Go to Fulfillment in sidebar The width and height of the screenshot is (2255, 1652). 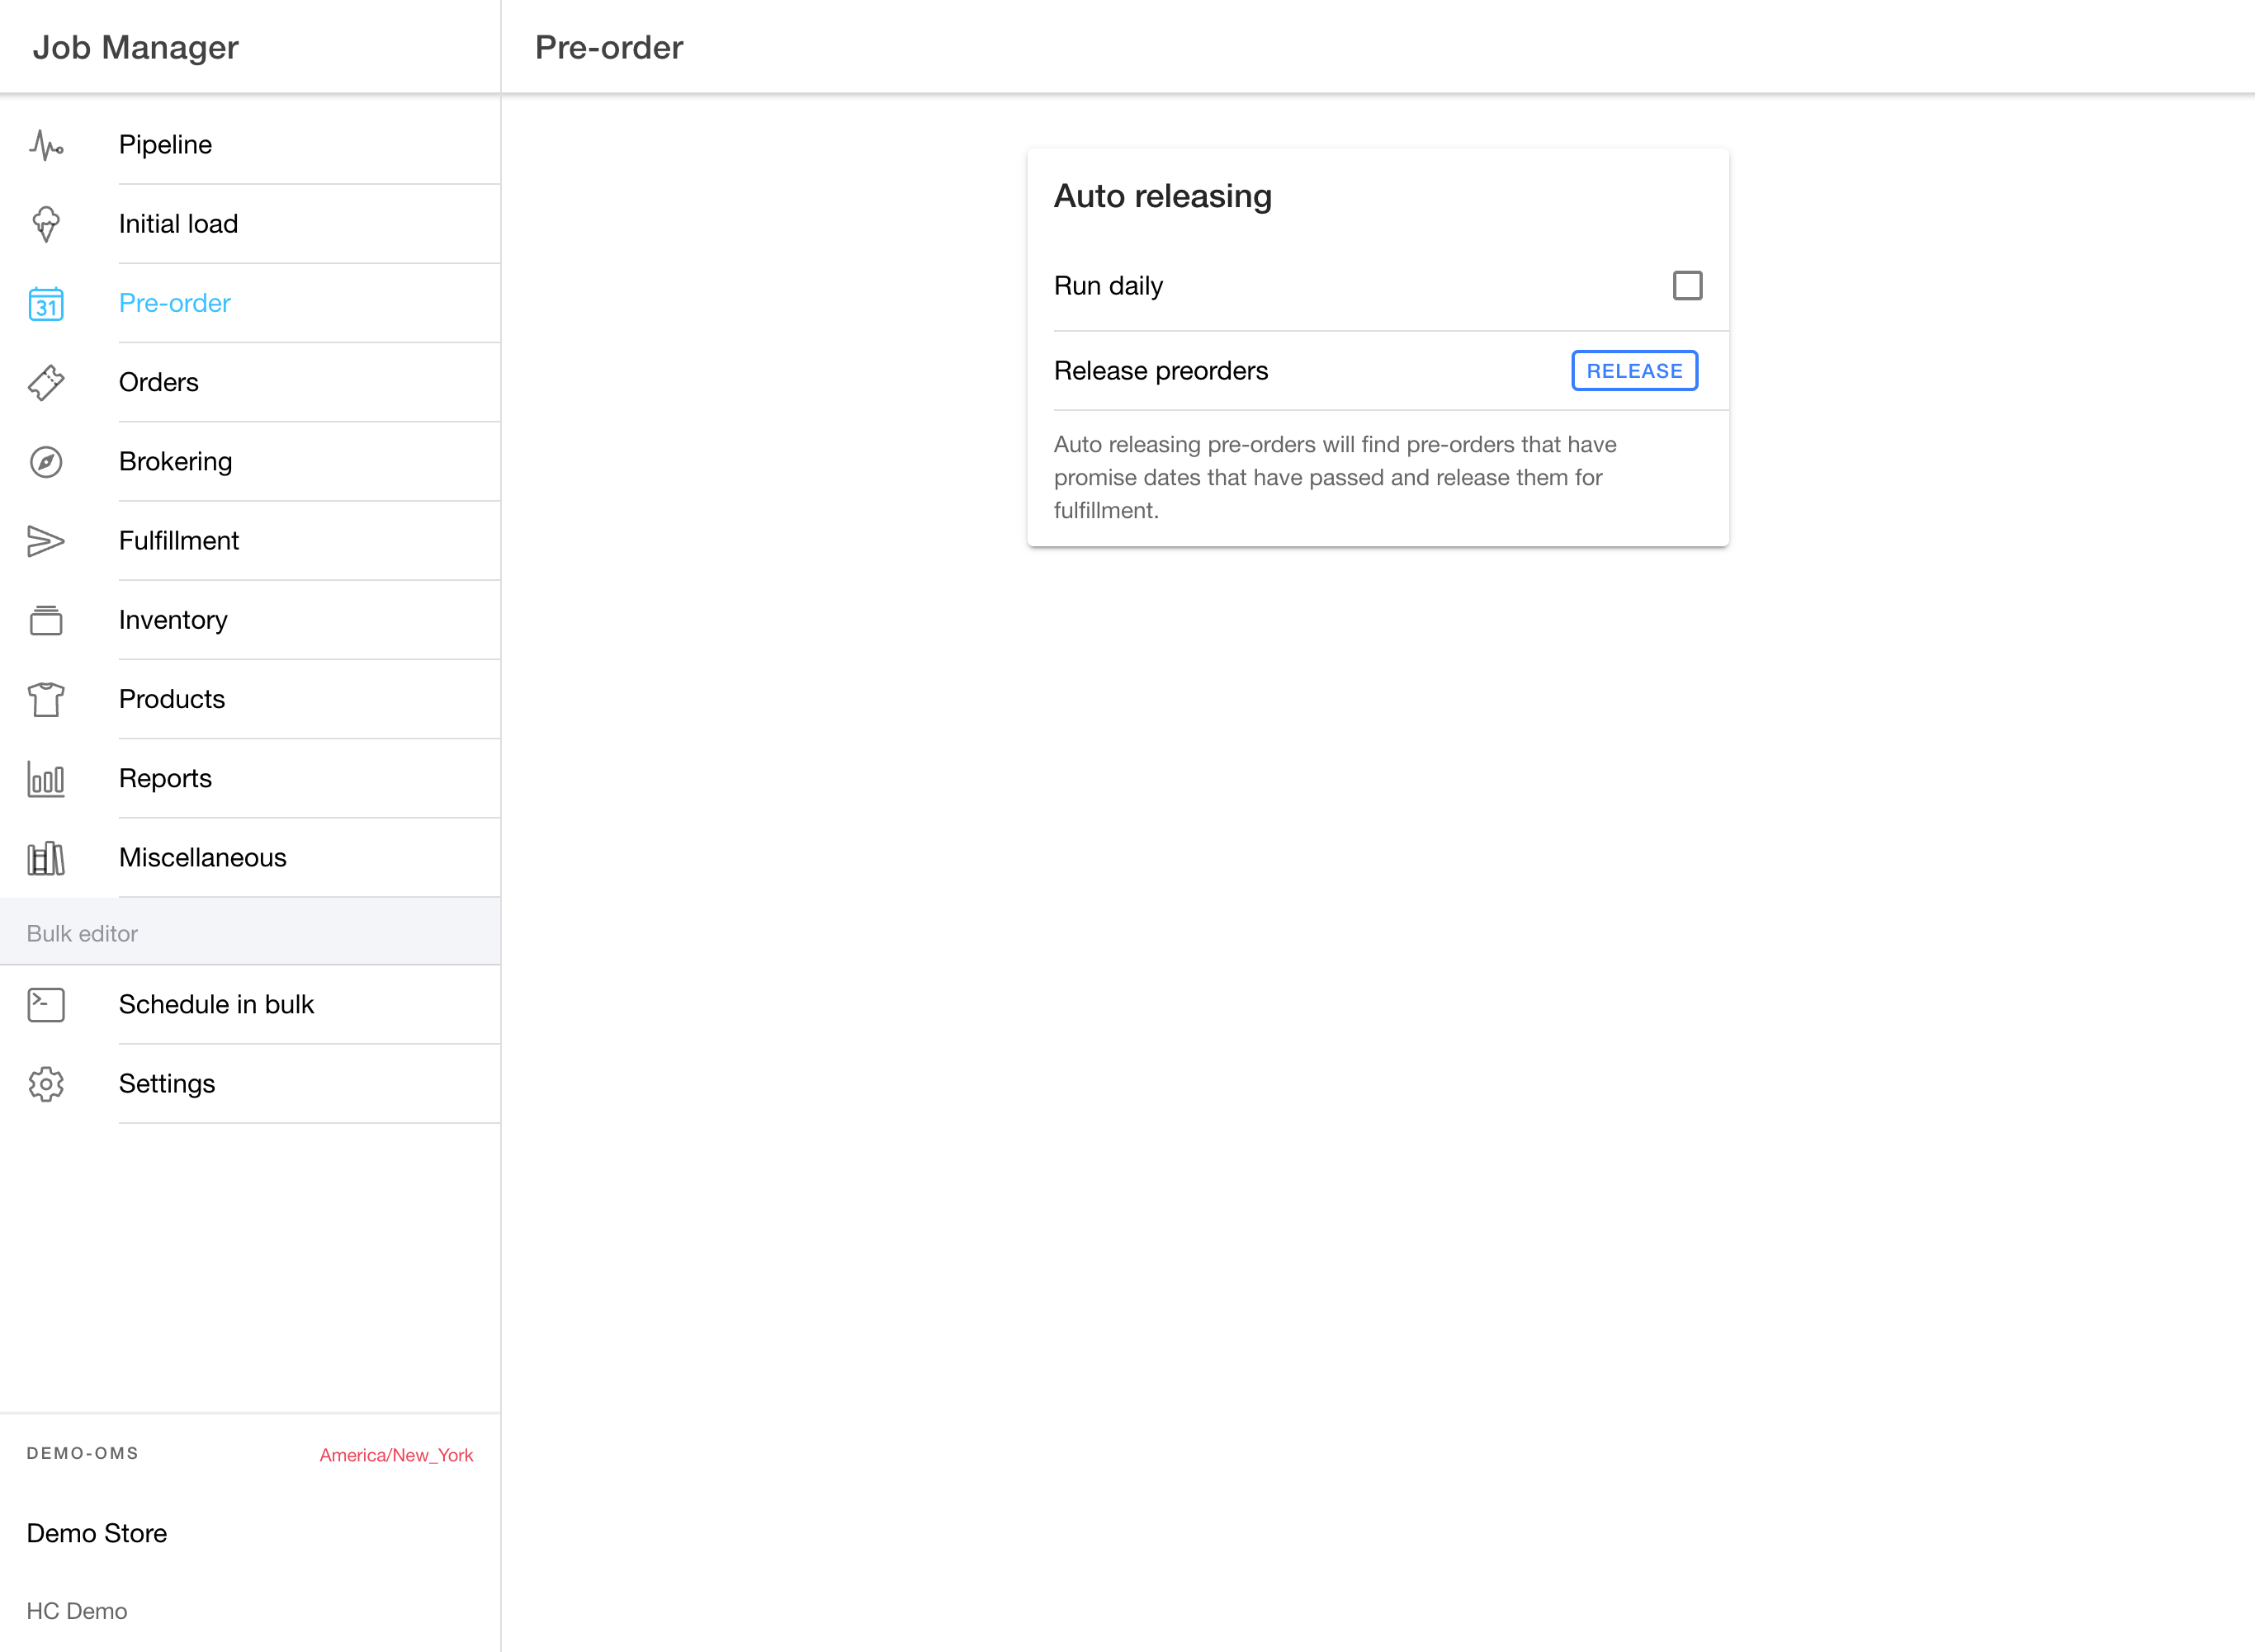coord(178,541)
